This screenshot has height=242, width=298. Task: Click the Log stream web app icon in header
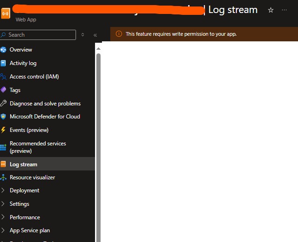pyautogui.click(x=5, y=13)
